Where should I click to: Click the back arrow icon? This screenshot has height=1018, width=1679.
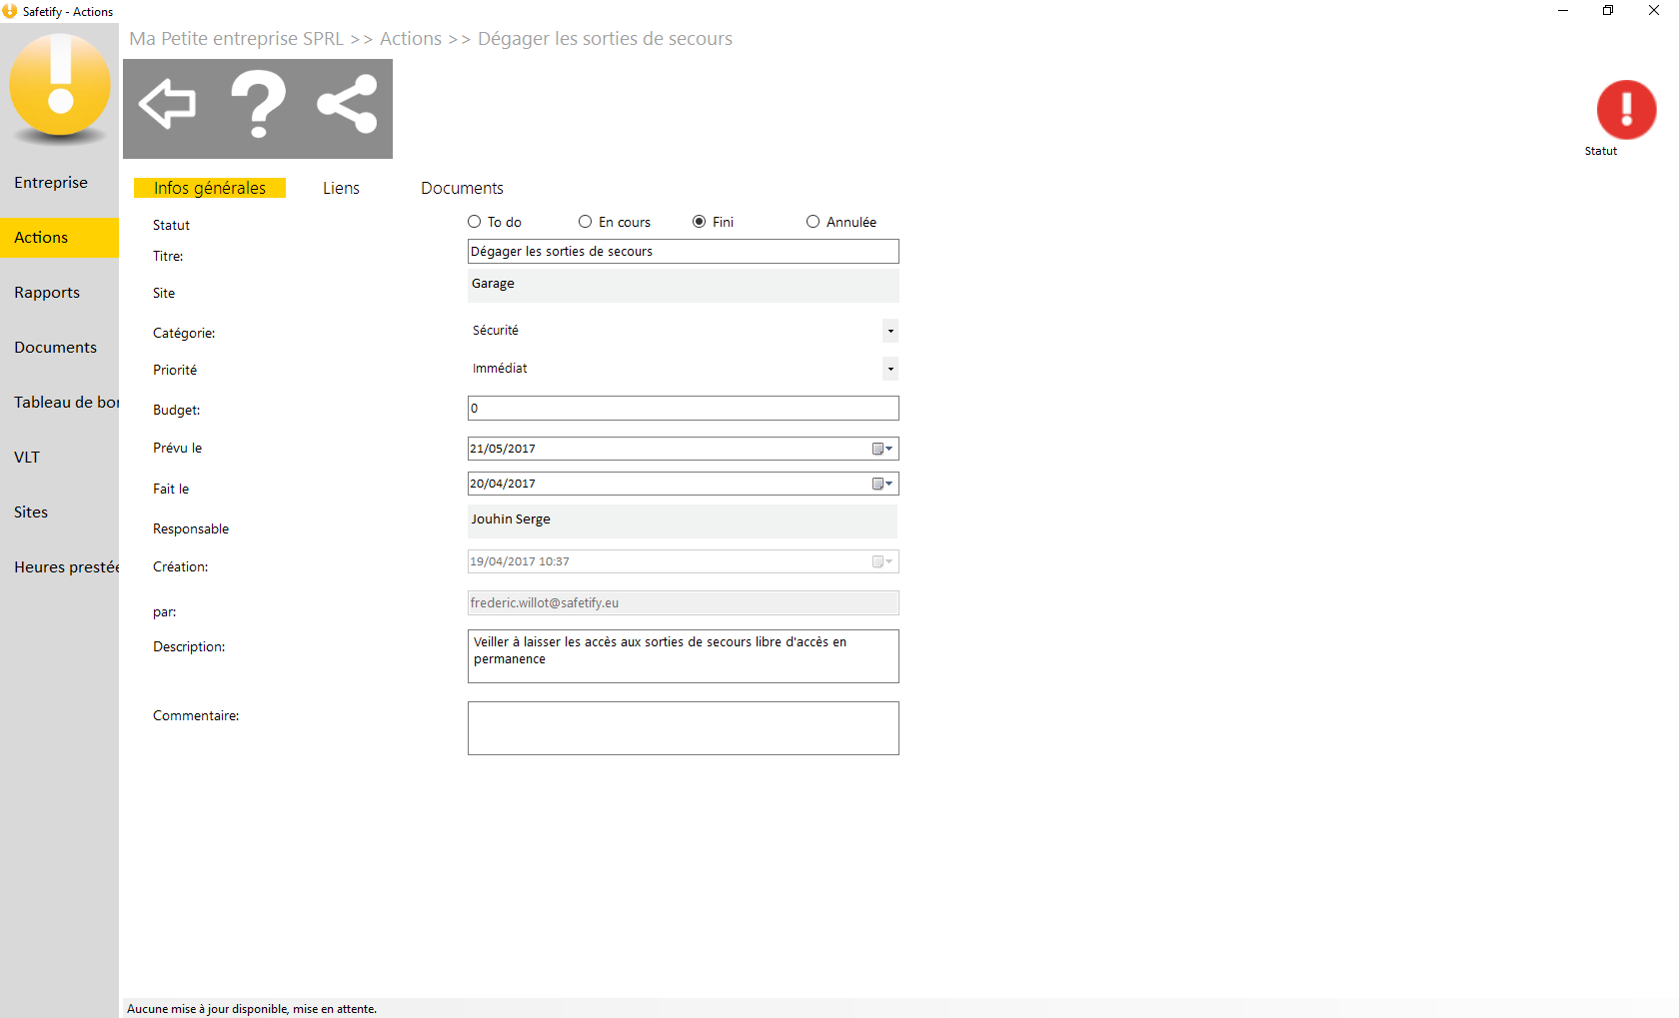pyautogui.click(x=167, y=104)
